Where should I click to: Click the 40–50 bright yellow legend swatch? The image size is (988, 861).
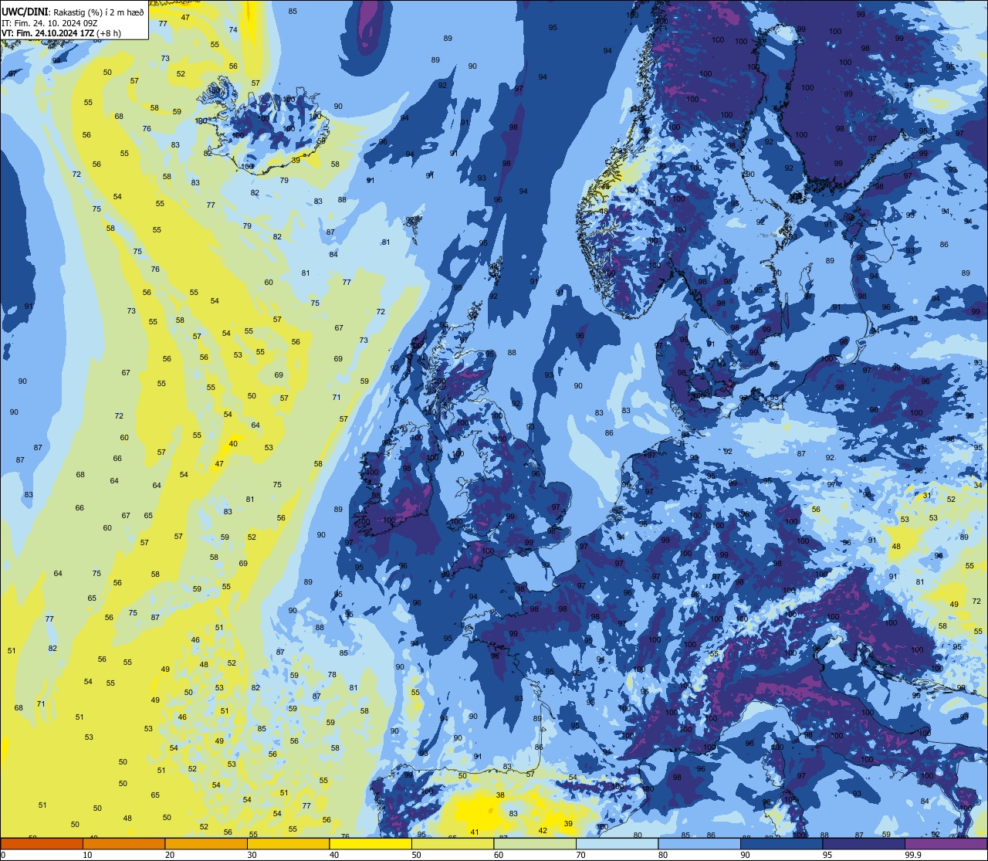370,843
